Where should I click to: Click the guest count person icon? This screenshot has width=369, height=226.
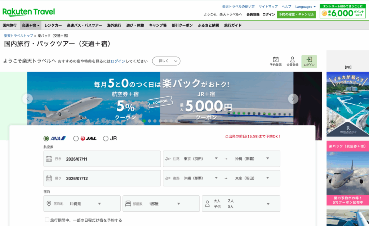[207, 203]
